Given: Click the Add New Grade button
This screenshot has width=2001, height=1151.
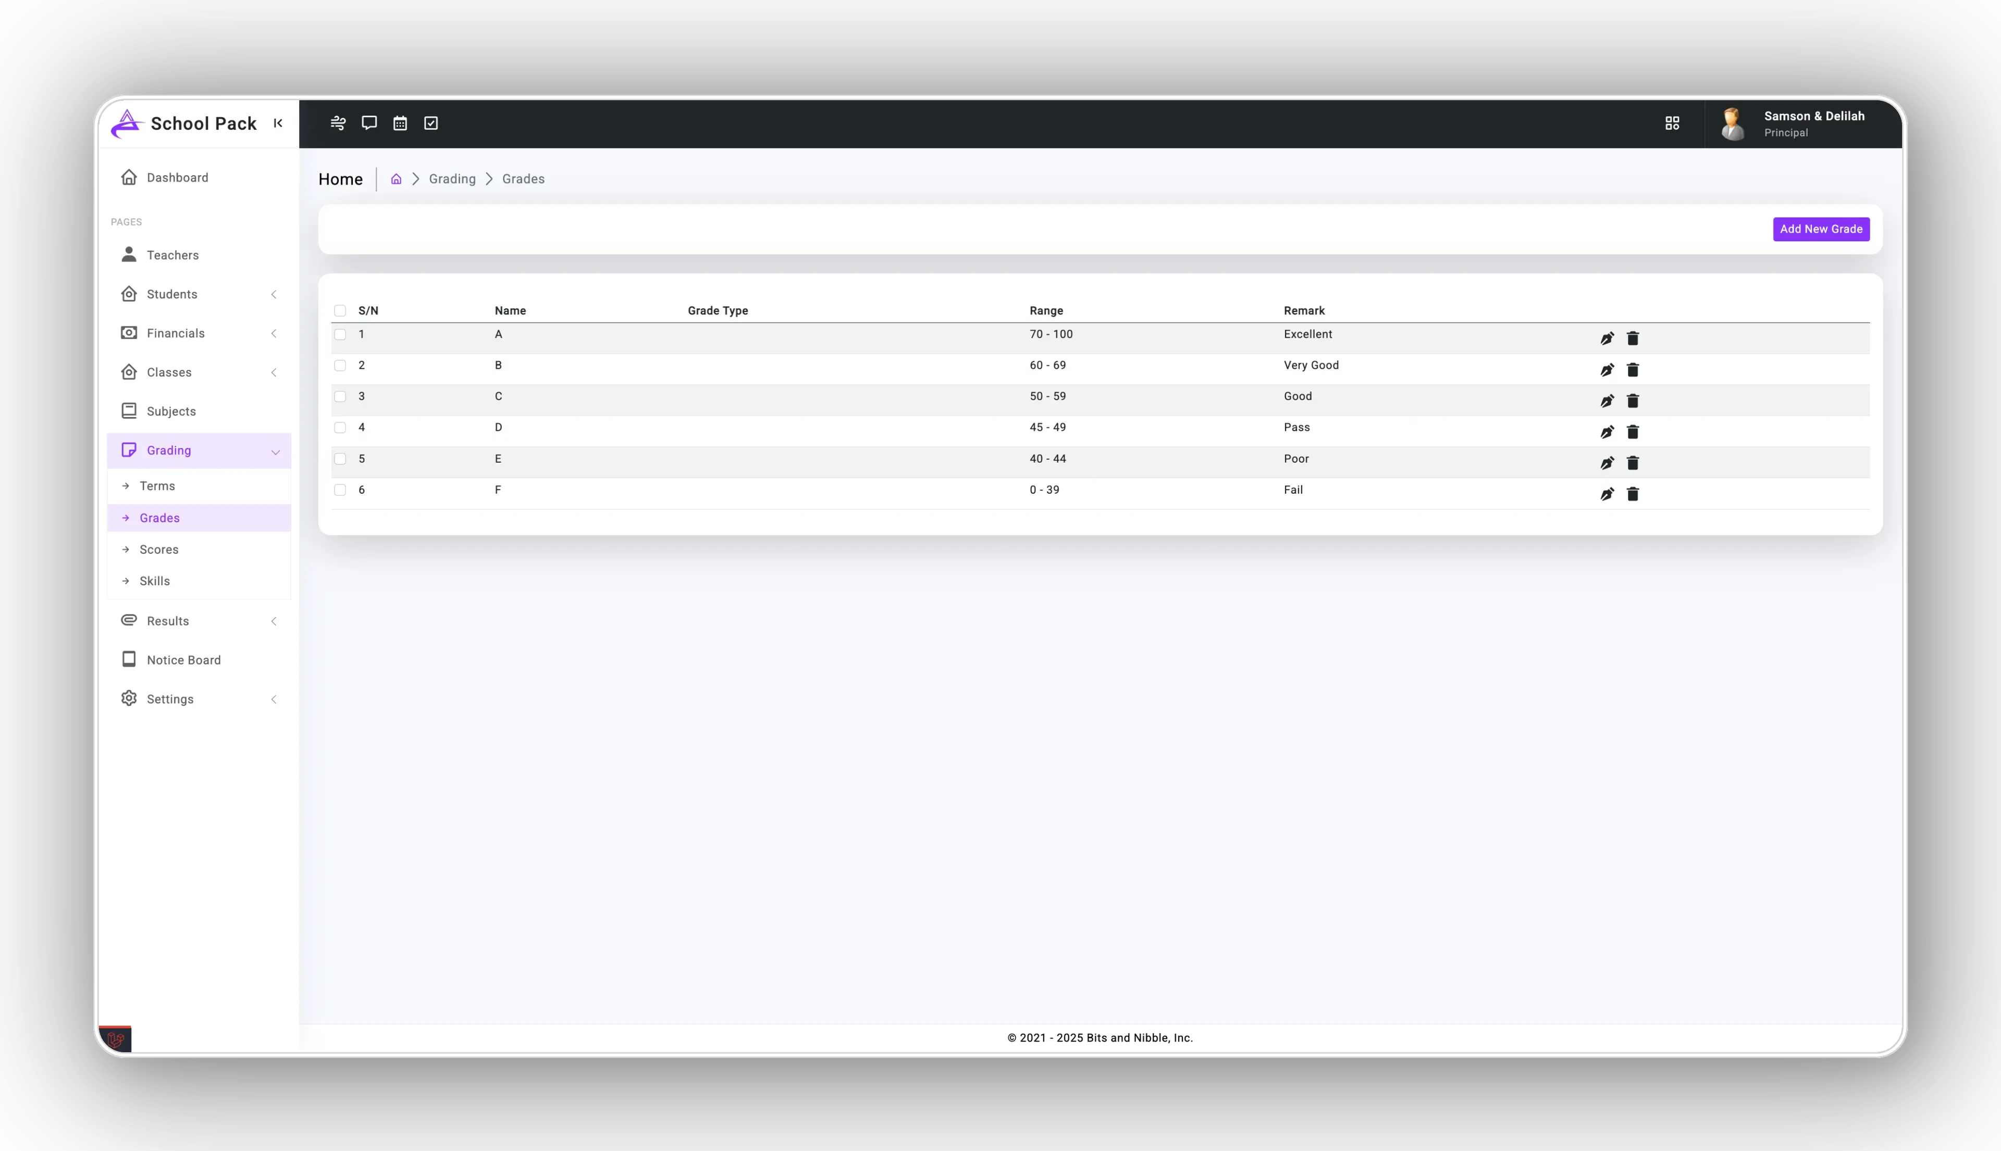Looking at the screenshot, I should point(1821,229).
